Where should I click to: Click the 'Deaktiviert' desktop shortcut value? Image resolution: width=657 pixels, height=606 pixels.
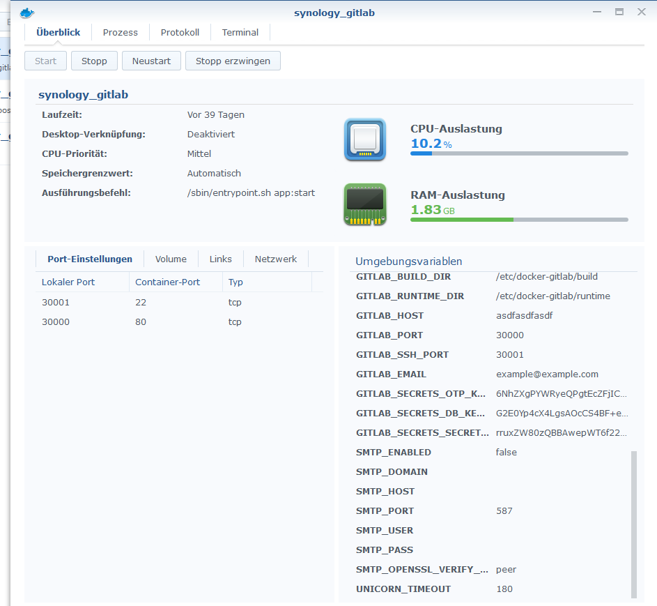211,134
